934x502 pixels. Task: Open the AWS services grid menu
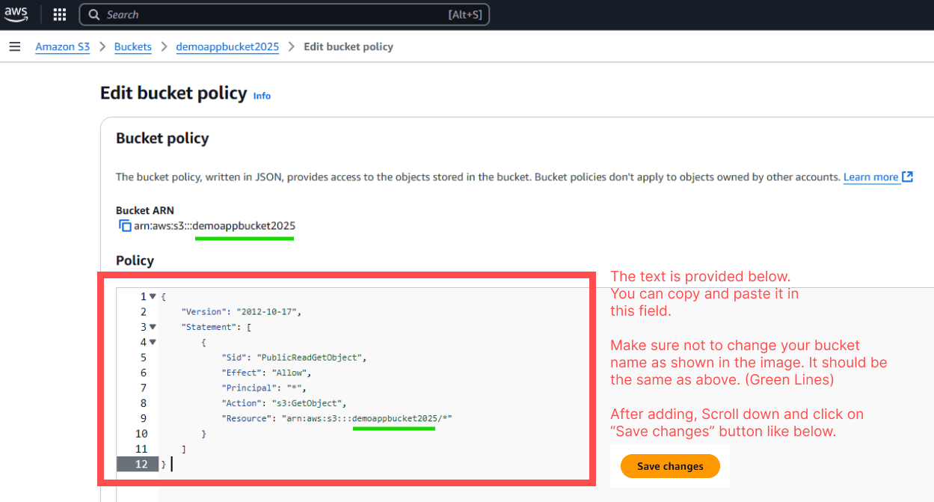[x=59, y=13]
